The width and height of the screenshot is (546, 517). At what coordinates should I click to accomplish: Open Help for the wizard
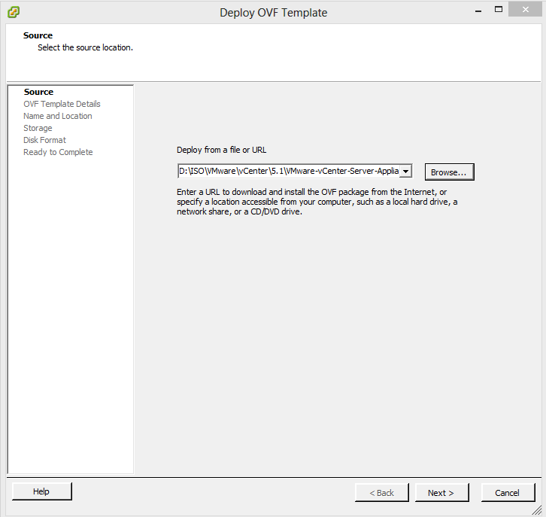[42, 491]
